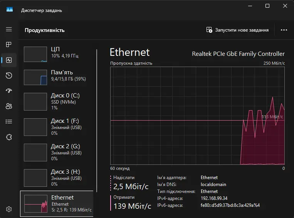The width and height of the screenshot is (294, 218).
Task: Open the Startup apps page icon
Action: tap(9, 91)
